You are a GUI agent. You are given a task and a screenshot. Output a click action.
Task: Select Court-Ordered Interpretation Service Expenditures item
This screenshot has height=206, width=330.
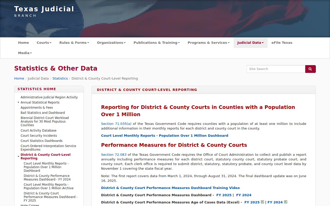pyautogui.click(x=48, y=148)
